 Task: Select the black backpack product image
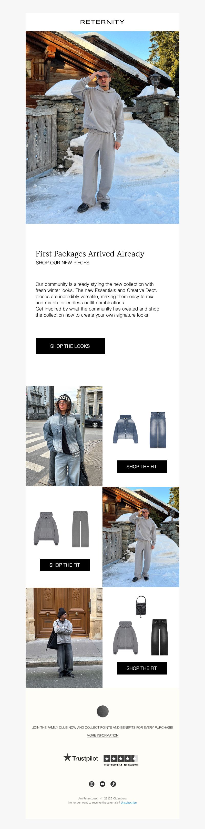point(141,607)
